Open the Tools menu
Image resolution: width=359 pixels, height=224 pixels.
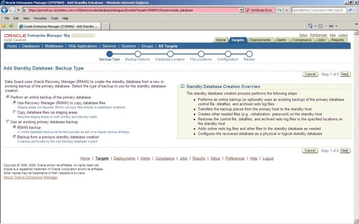(54, 18)
